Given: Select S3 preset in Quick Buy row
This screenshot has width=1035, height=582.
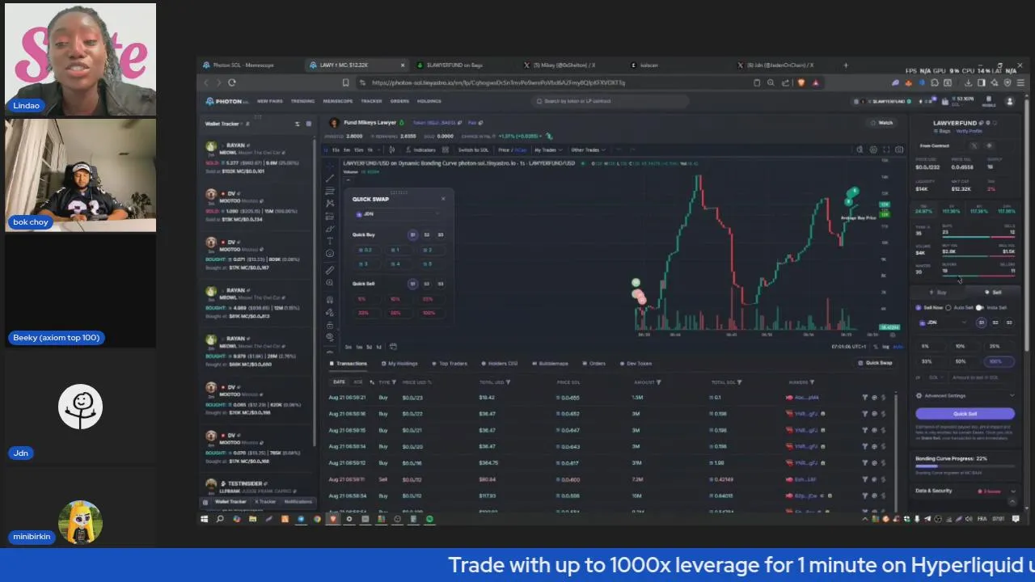Looking at the screenshot, I should click(x=441, y=235).
